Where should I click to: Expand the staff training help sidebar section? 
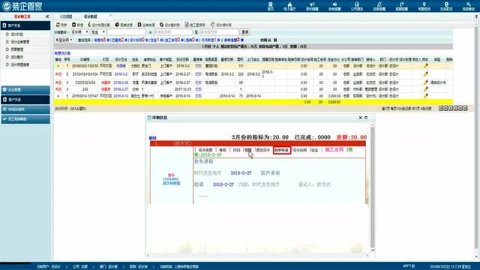[25, 119]
